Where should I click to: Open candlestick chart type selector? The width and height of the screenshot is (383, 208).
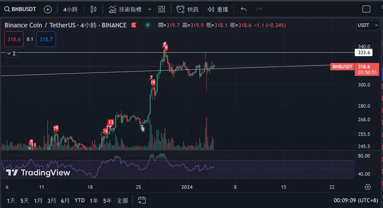pyautogui.click(x=93, y=9)
